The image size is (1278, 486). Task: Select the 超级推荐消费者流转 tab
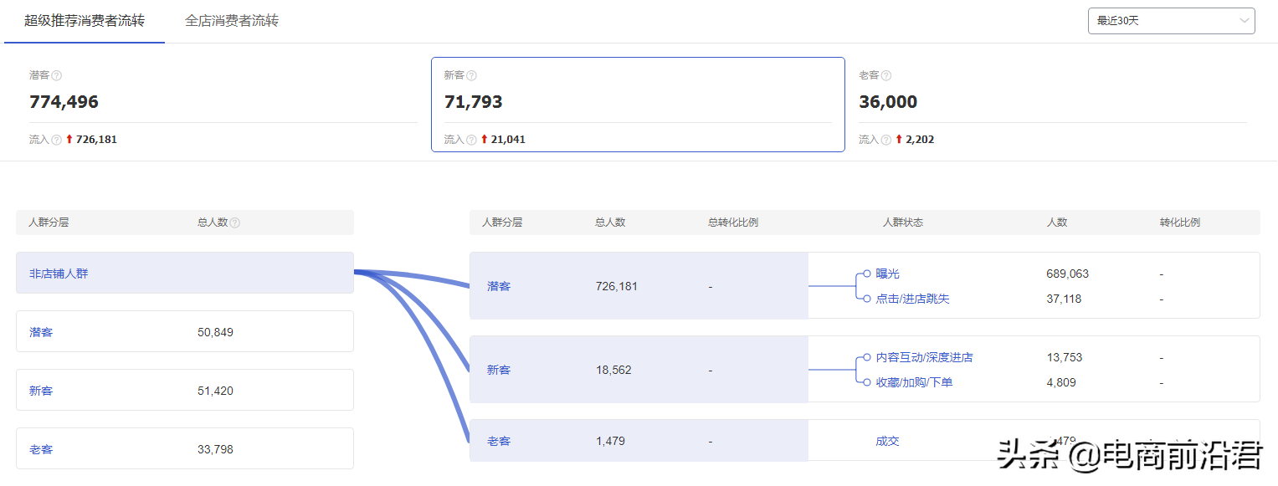point(83,21)
